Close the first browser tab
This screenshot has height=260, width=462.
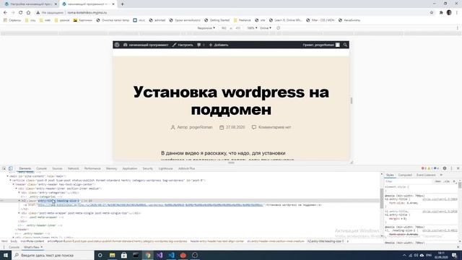[x=56, y=4]
